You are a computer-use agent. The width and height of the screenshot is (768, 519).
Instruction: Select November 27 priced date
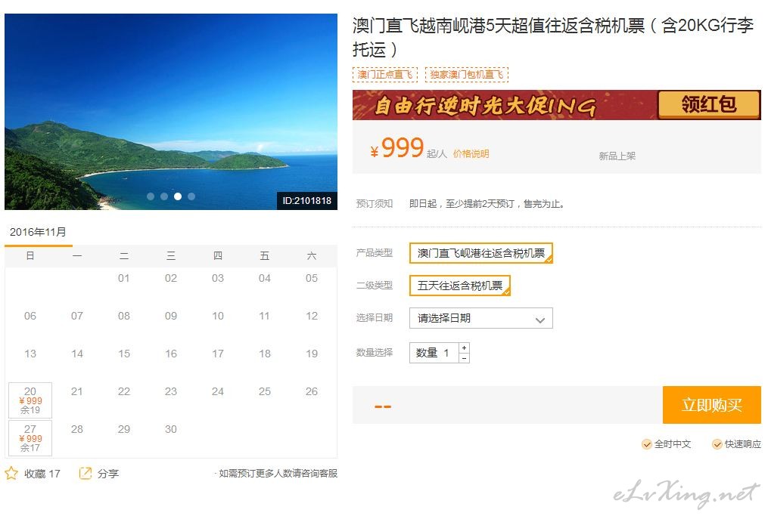tap(30, 438)
